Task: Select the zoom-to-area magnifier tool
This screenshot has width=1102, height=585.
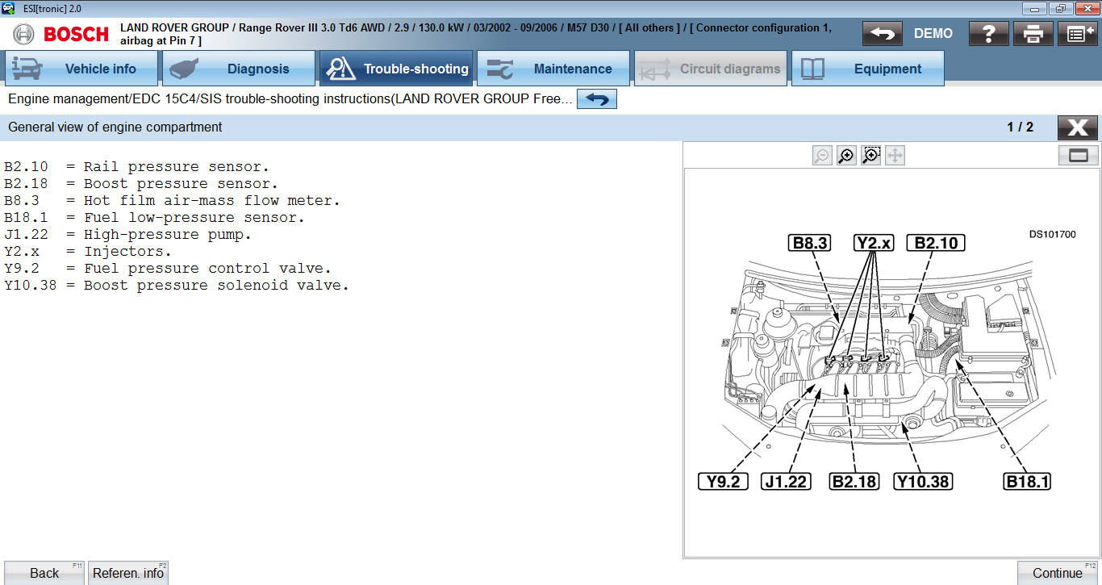Action: point(870,156)
